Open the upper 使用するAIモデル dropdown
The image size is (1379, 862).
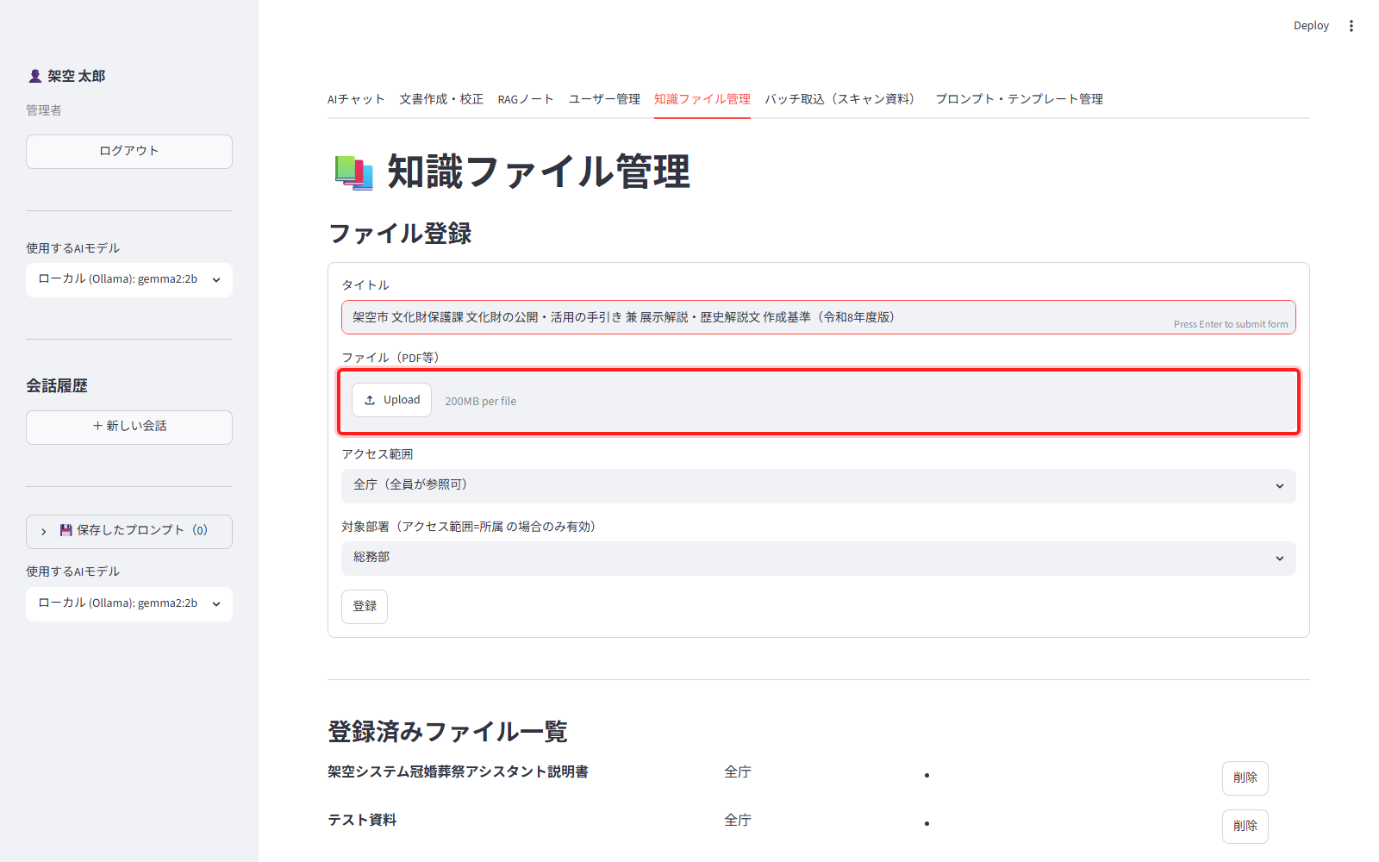[129, 279]
